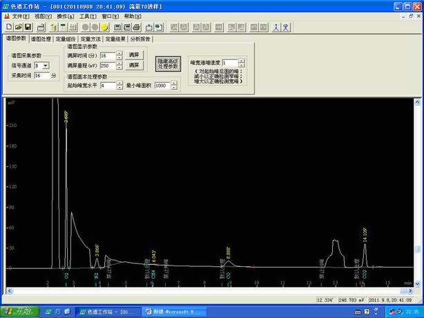Click the chromatogram horizontal scrollbar left arrow
The width and height of the screenshot is (424, 318).
[10, 290]
